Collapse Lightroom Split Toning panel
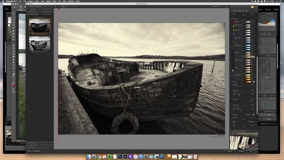The image size is (284, 160). click(x=275, y=112)
